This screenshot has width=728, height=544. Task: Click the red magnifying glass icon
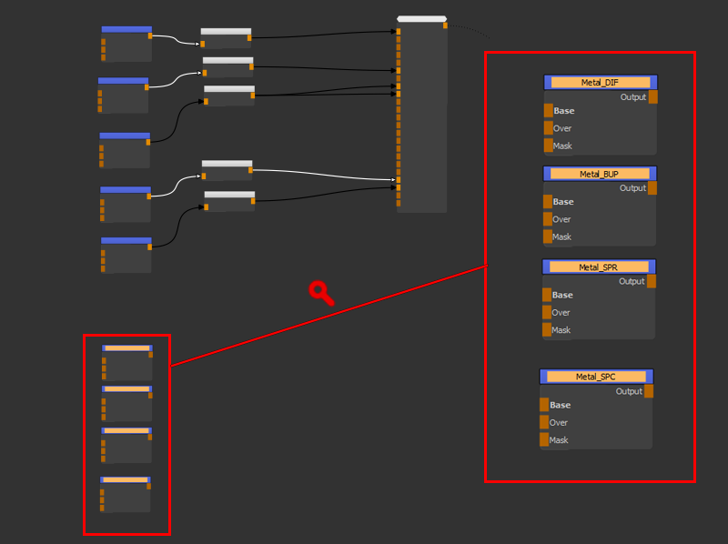(320, 292)
